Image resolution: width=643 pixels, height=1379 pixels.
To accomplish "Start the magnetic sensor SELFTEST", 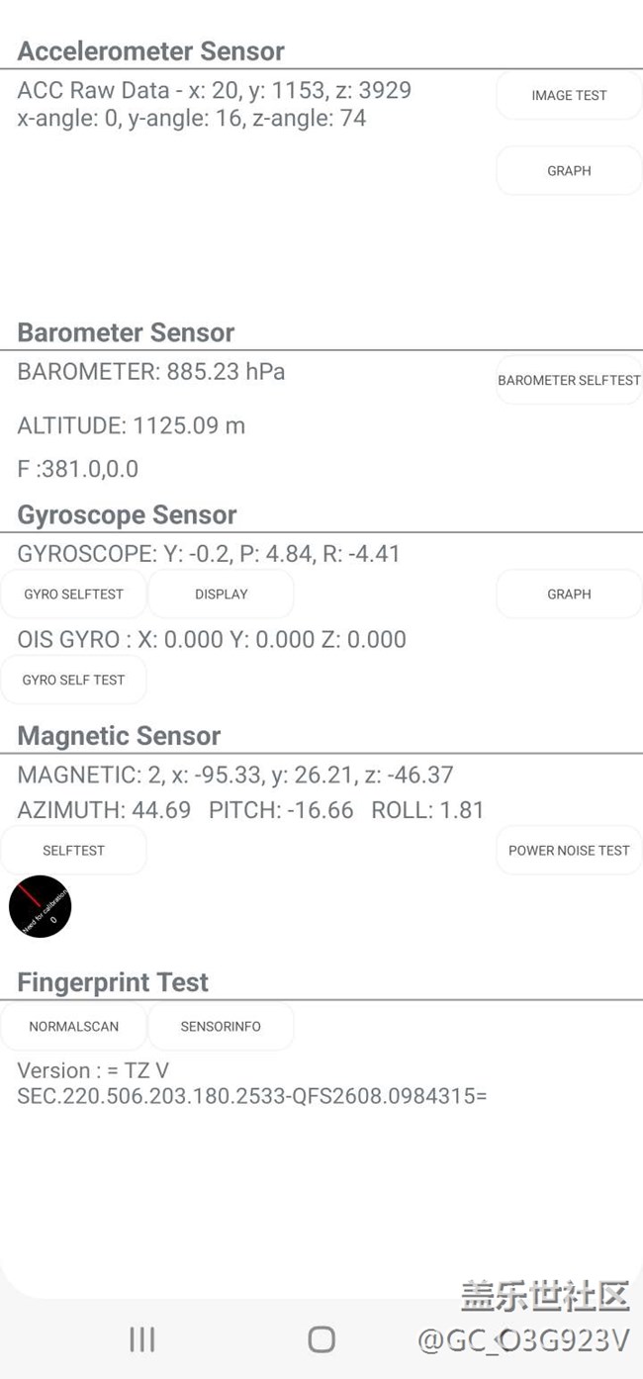I will click(x=74, y=851).
